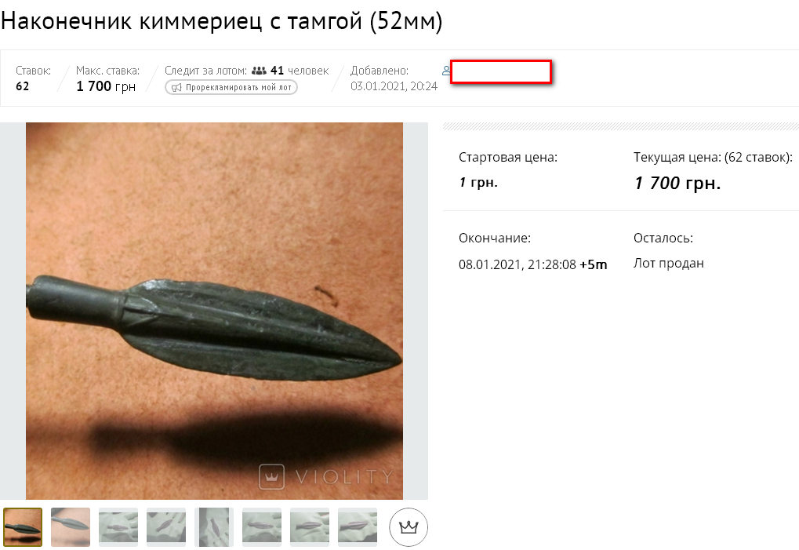Open the fourth thumbnail with the diagonal arrowhead

pyautogui.click(x=166, y=527)
